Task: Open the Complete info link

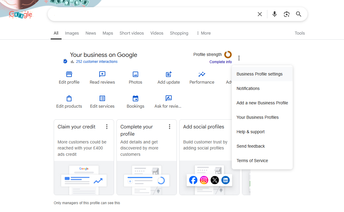Action: click(221, 62)
